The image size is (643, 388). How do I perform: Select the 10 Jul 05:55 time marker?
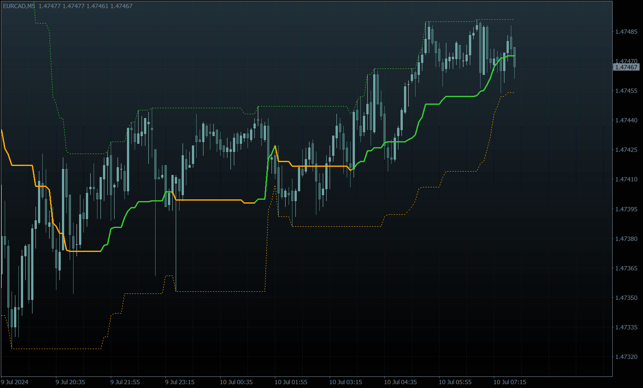pos(455,382)
